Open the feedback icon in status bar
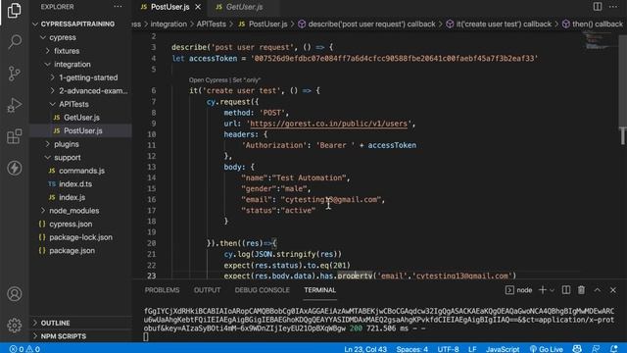Viewport: 627px width, 353px height. [596, 349]
